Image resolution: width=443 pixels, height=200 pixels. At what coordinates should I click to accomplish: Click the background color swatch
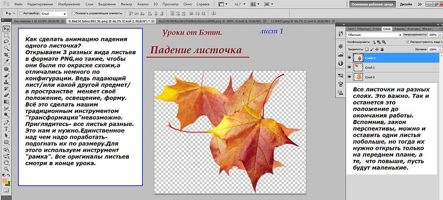pos(8,183)
